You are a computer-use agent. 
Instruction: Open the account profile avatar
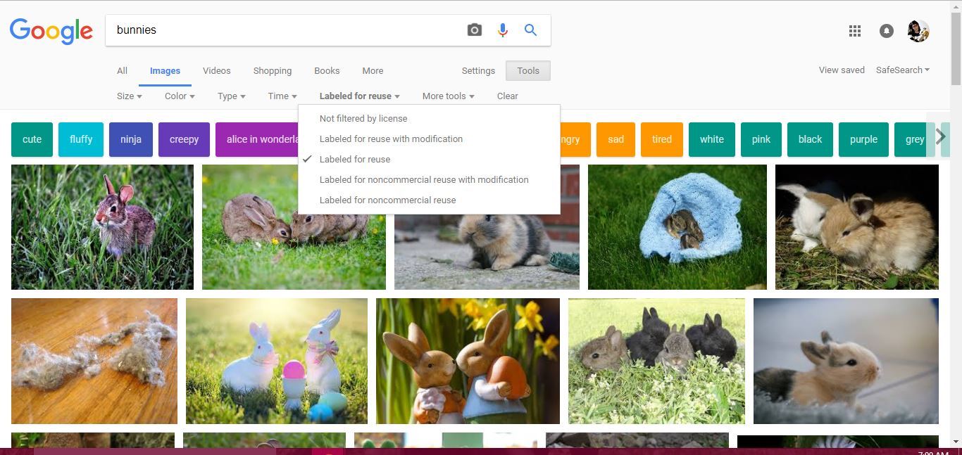(x=918, y=31)
